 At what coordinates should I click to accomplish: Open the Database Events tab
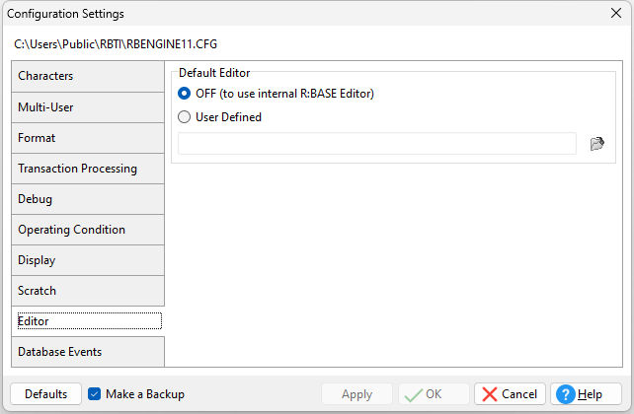tap(88, 352)
